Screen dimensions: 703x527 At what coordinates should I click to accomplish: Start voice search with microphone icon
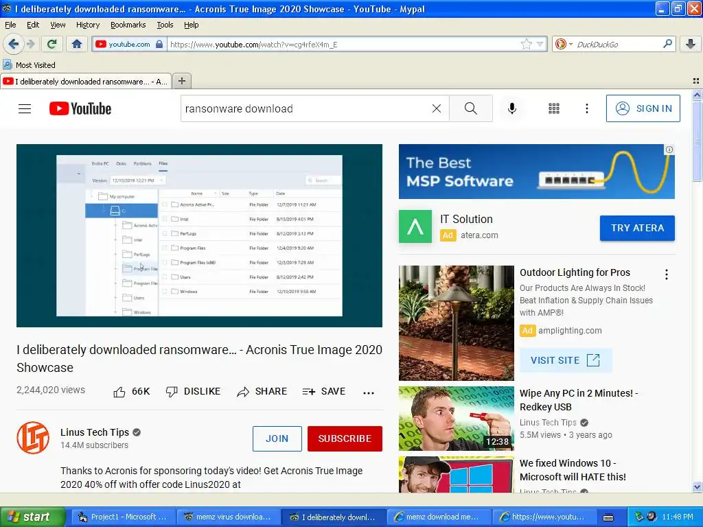click(x=511, y=108)
